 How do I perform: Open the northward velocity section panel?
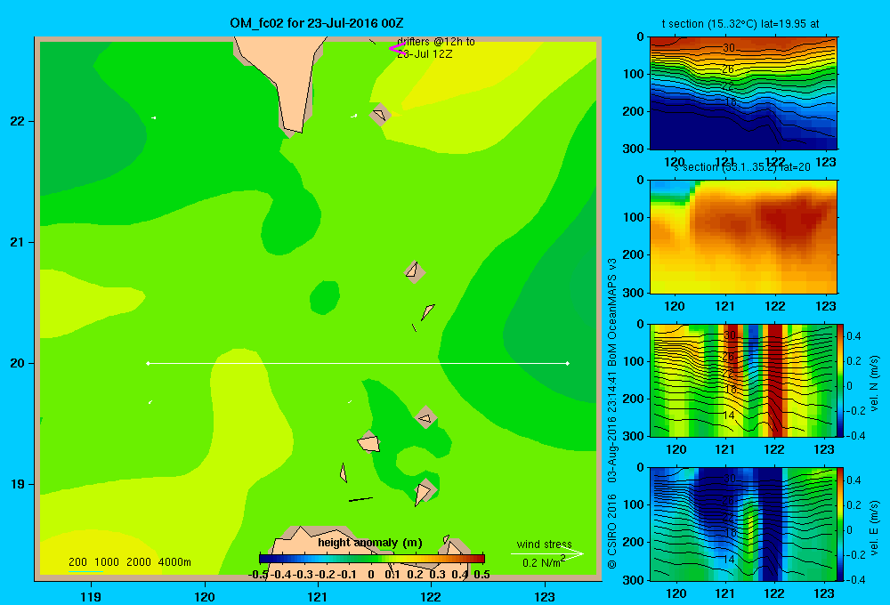(743, 380)
